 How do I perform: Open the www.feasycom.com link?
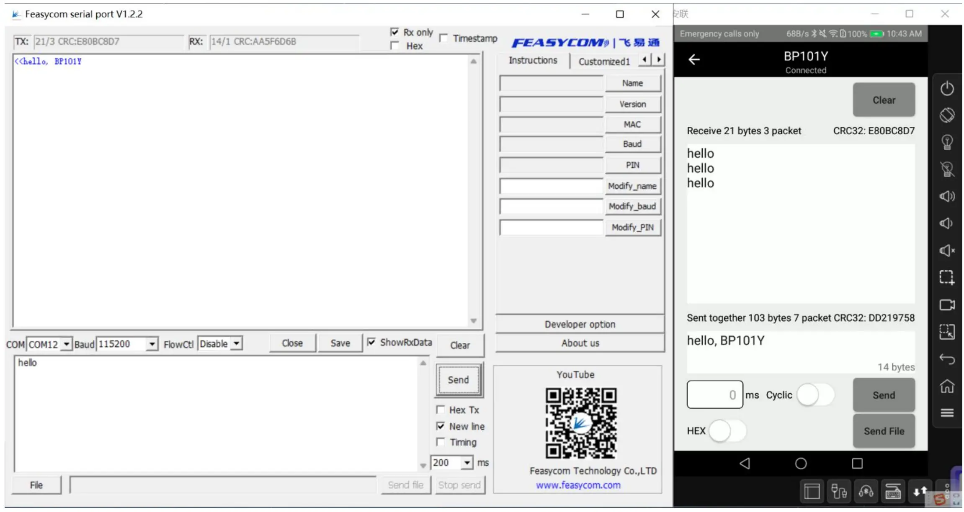pos(578,485)
